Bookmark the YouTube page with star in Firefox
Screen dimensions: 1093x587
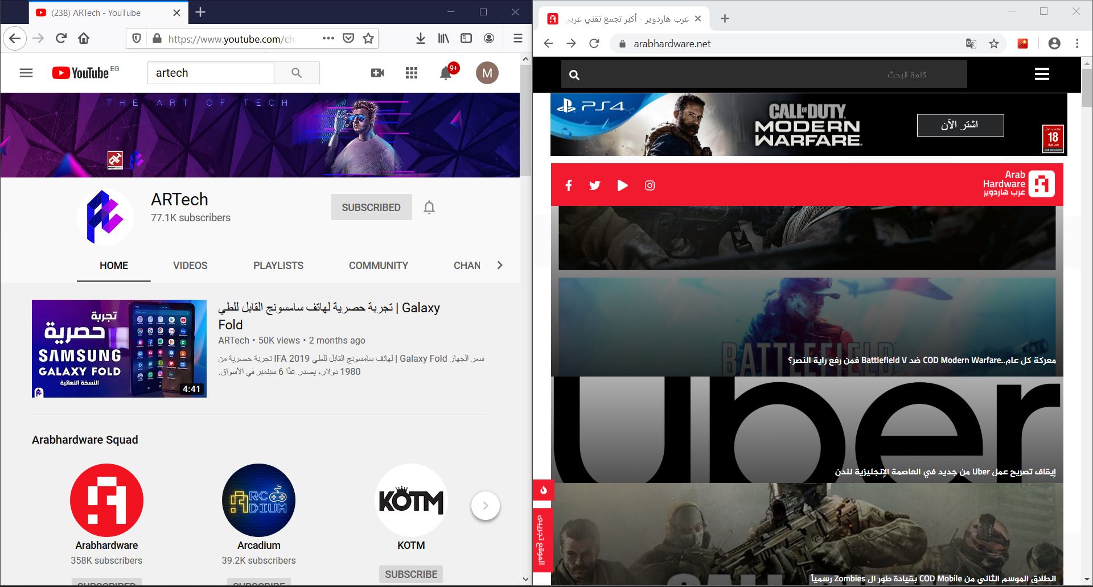pyautogui.click(x=368, y=39)
